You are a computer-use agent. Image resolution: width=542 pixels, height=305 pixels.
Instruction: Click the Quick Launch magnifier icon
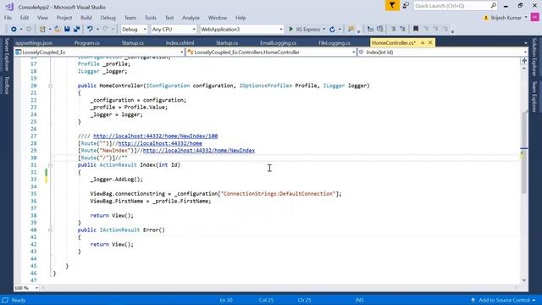[493, 6]
